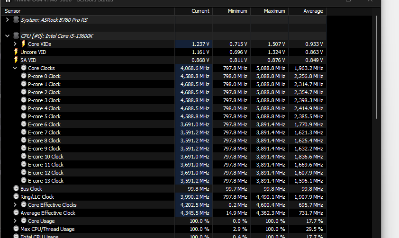Click the clock icon of P-core 3 Clock

click(24, 100)
